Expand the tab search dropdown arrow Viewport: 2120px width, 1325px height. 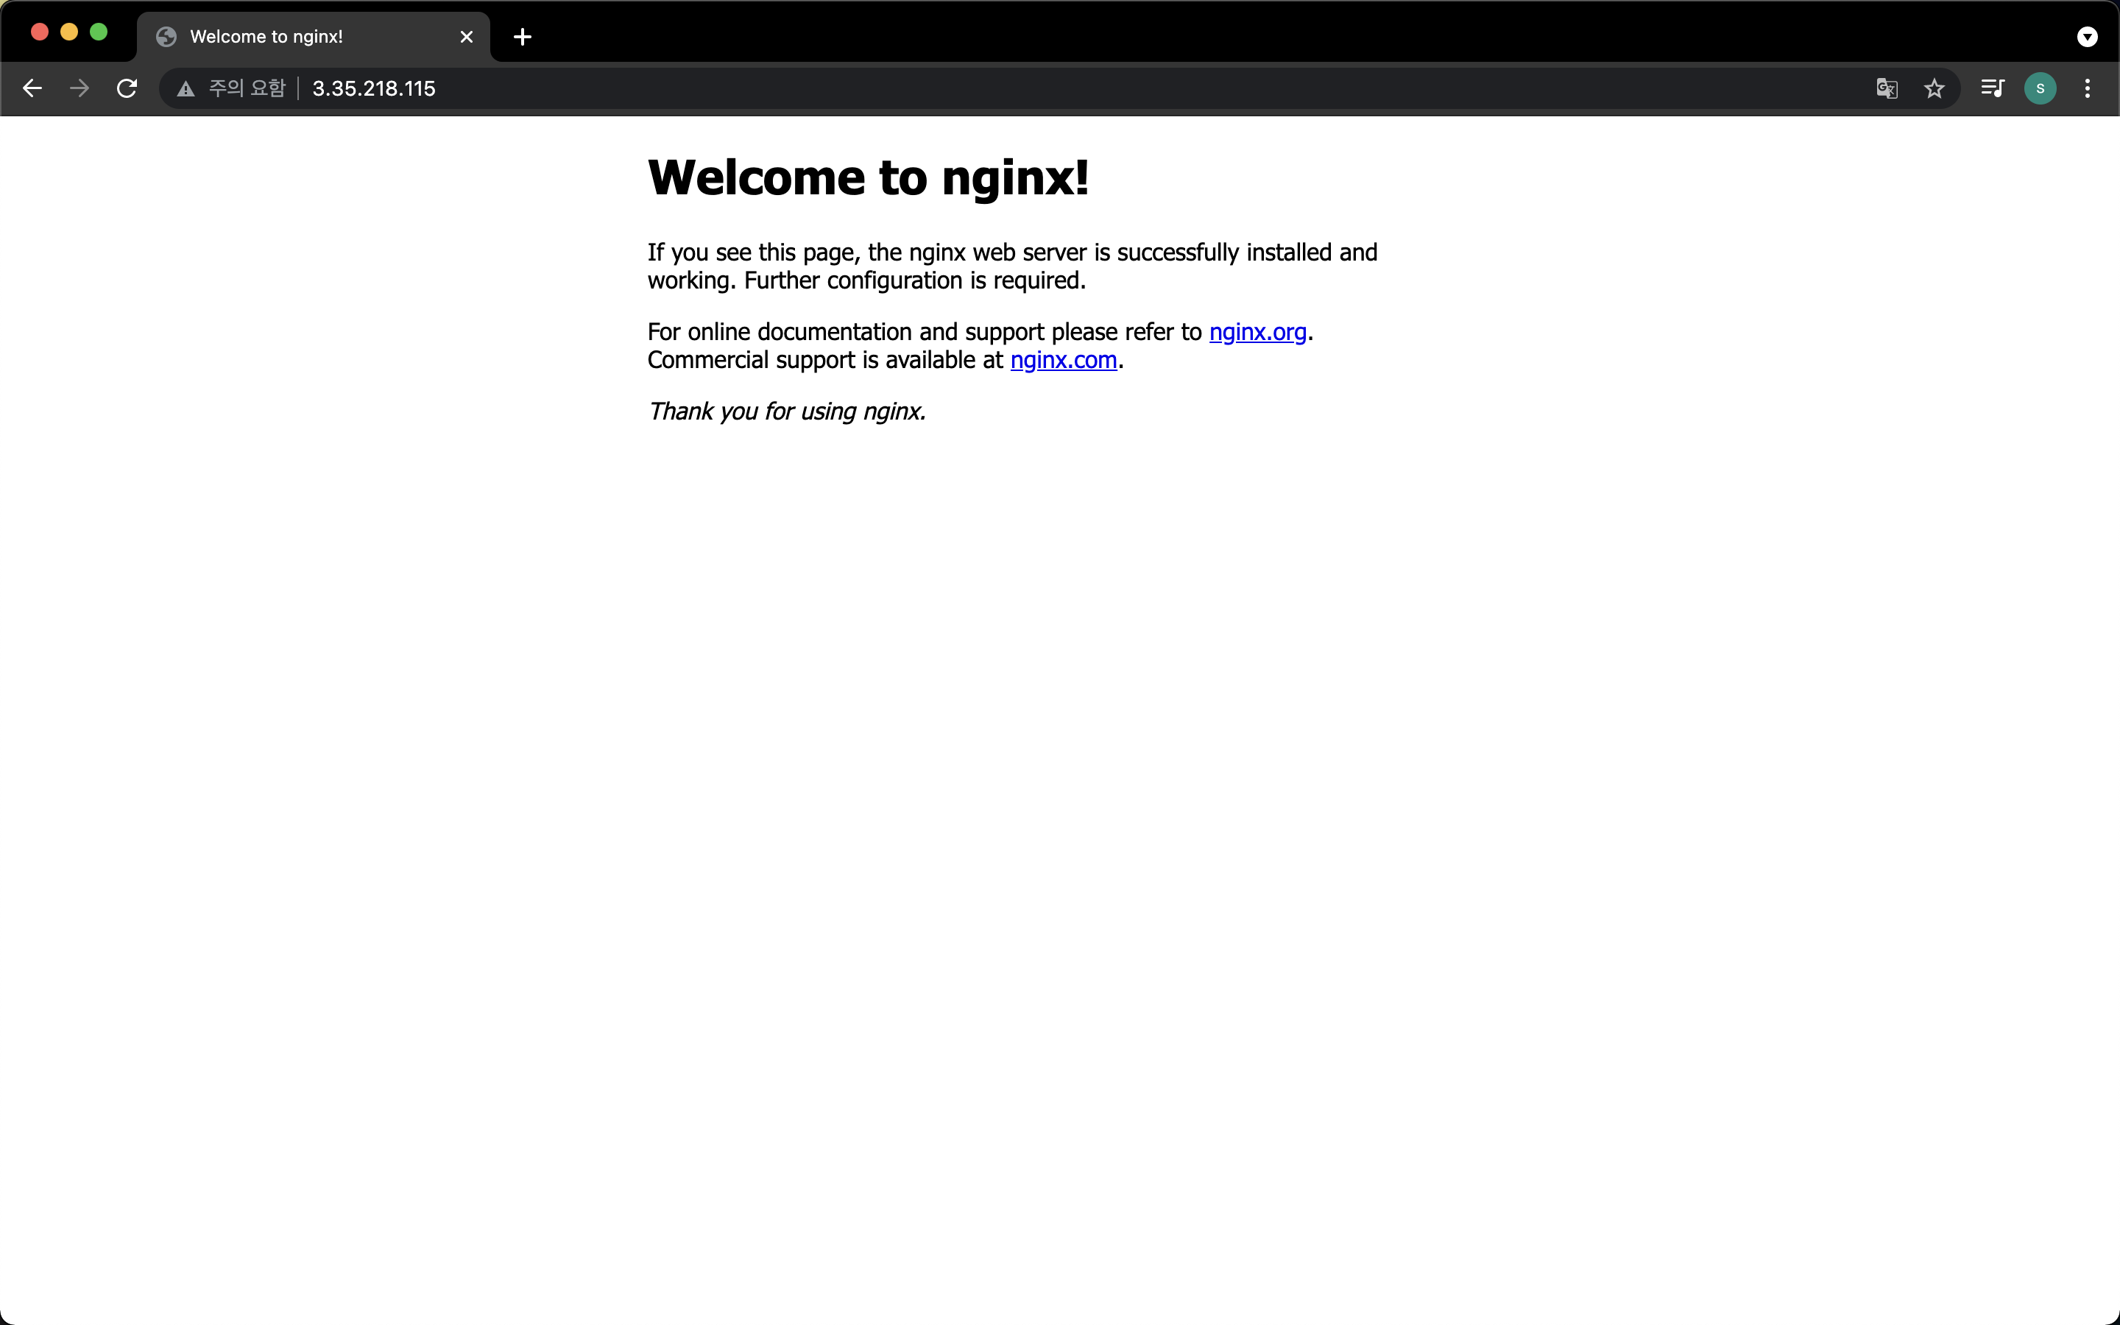[x=2088, y=37]
